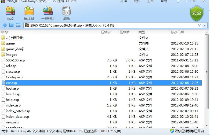210x136 pixels.
Task: Click the 500-100.asp file icon
Action: pos(3,60)
